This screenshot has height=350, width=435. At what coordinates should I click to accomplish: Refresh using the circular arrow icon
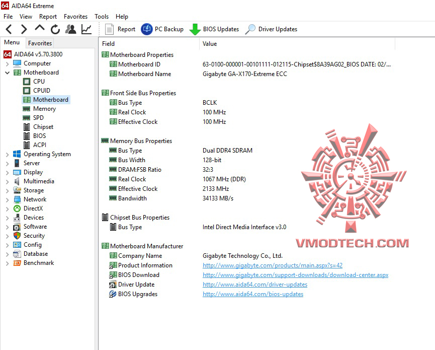click(x=55, y=29)
